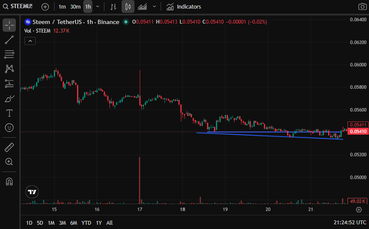
Task: Select the Brush drawing tool
Action: coord(9,99)
